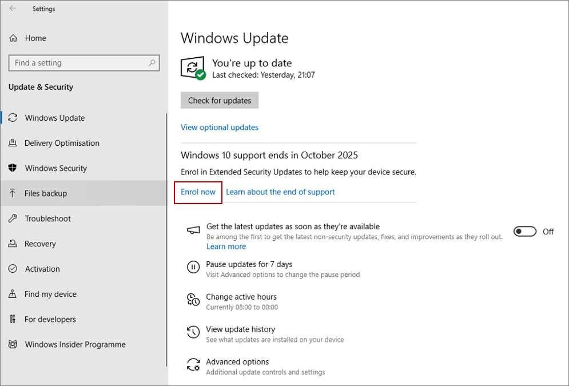Click the Delivery Optimisation icon
Screen dimensions: 569x386
coord(13,143)
